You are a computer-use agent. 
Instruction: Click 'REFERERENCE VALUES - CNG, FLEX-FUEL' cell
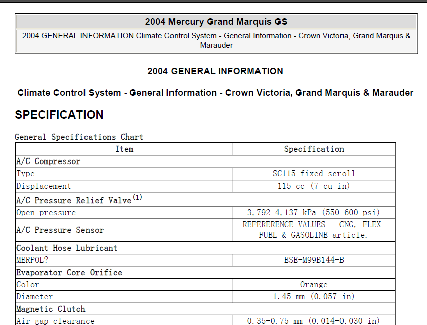(314, 230)
